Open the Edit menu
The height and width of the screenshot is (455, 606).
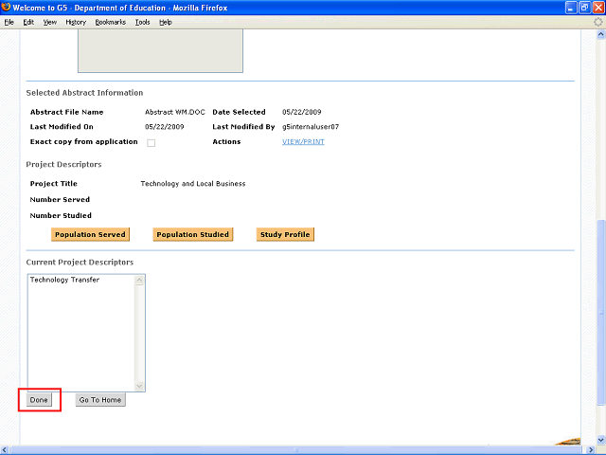click(28, 22)
